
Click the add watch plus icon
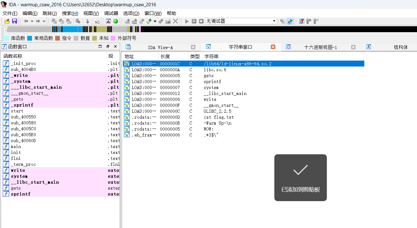click(x=309, y=21)
